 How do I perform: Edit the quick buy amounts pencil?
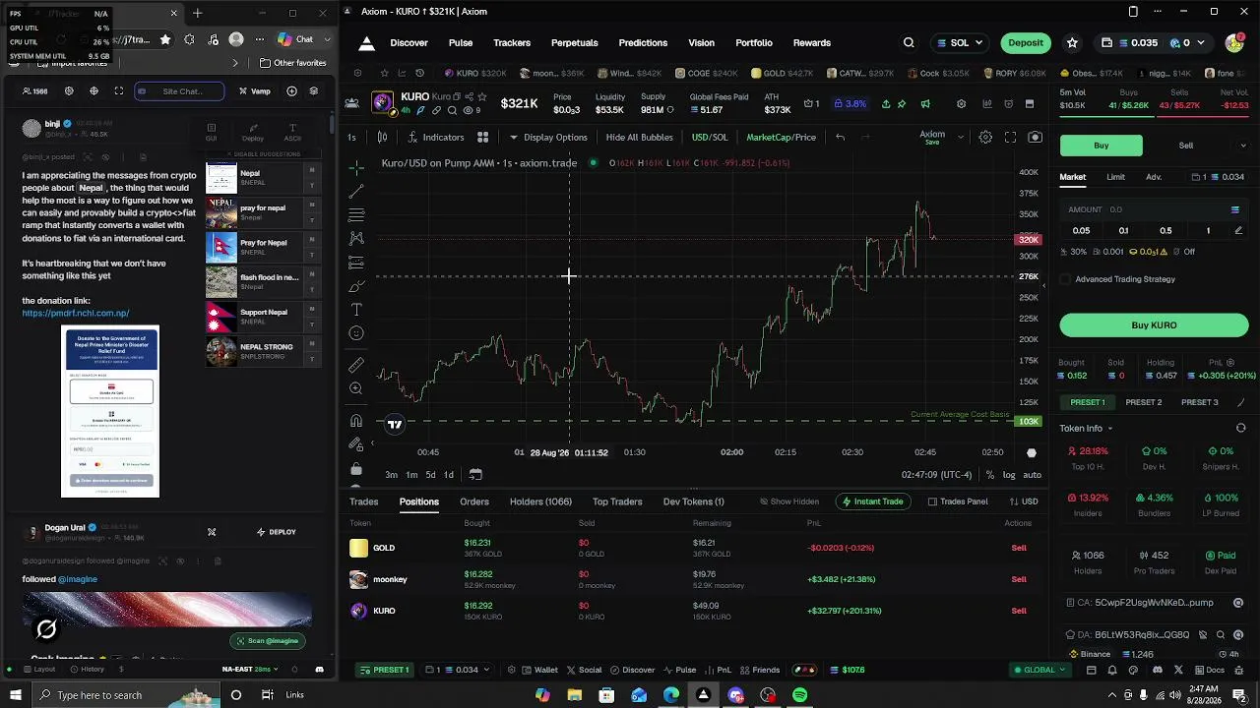1238,231
